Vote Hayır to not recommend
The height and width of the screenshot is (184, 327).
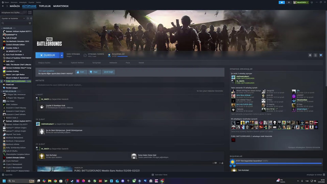point(95,72)
